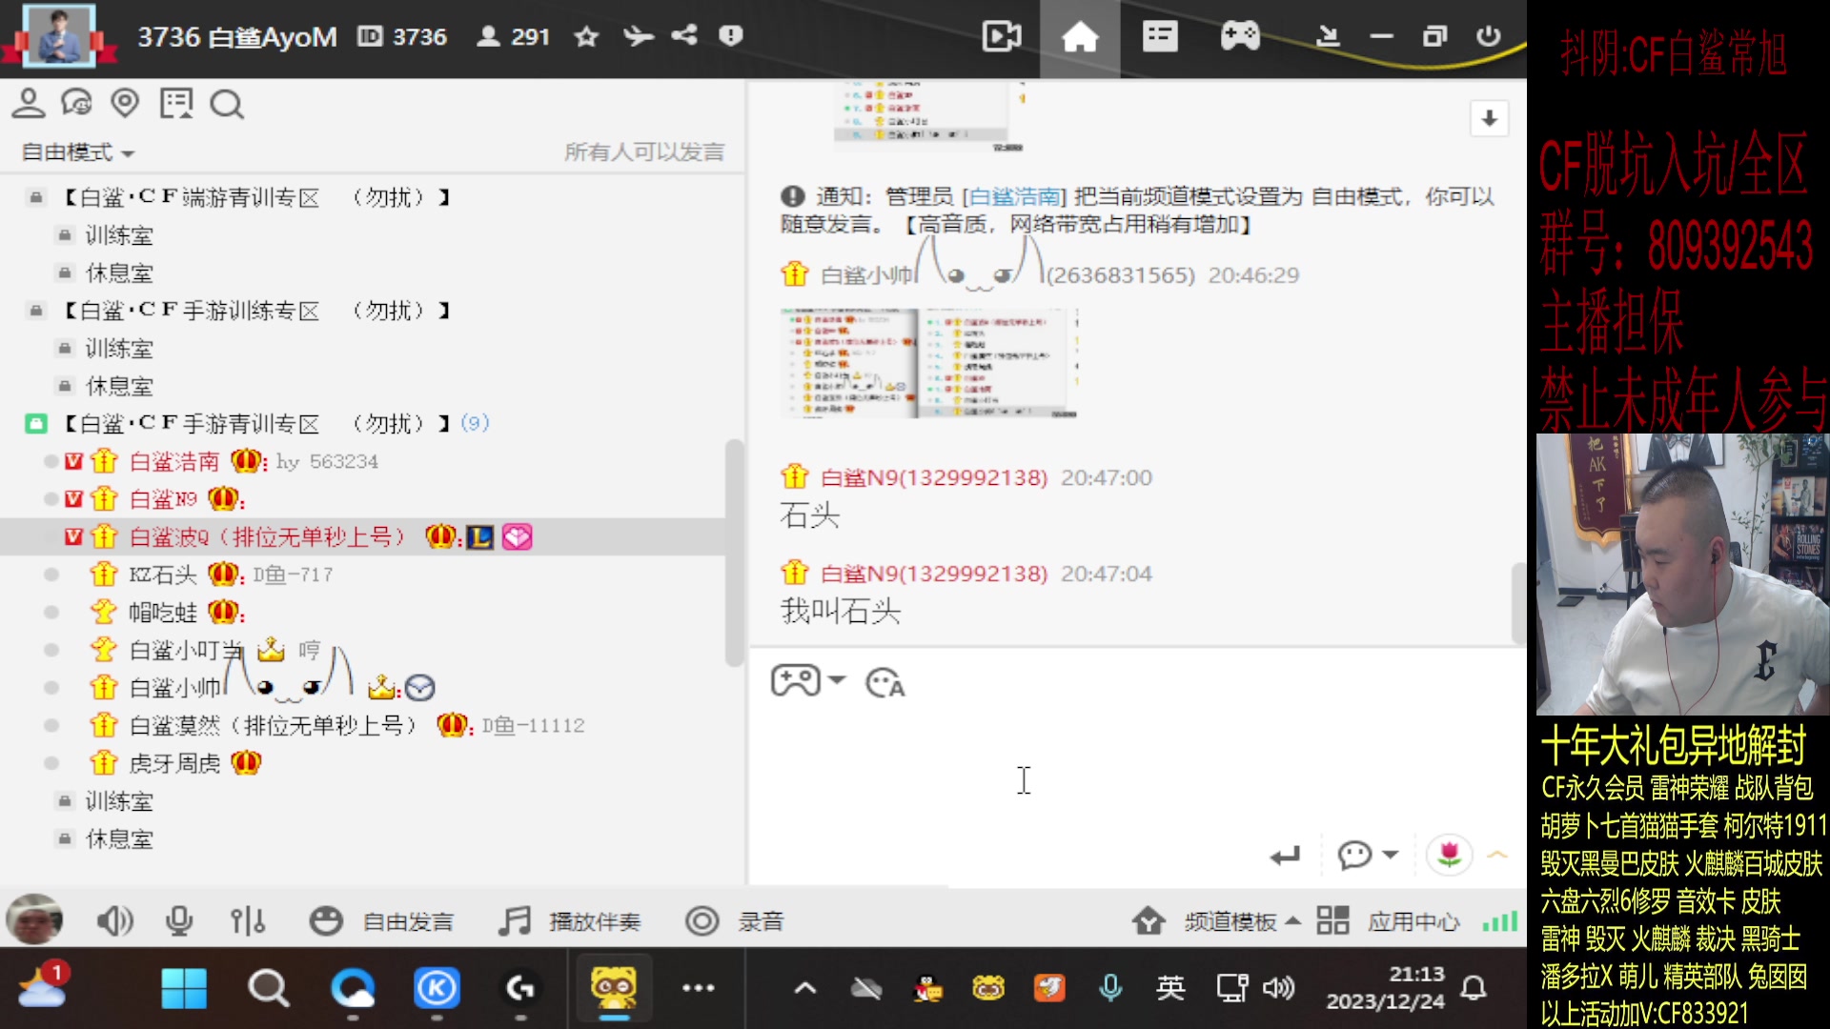Open the 应用中心 app center grid icon
Viewport: 1830px width, 1029px height.
click(1332, 920)
